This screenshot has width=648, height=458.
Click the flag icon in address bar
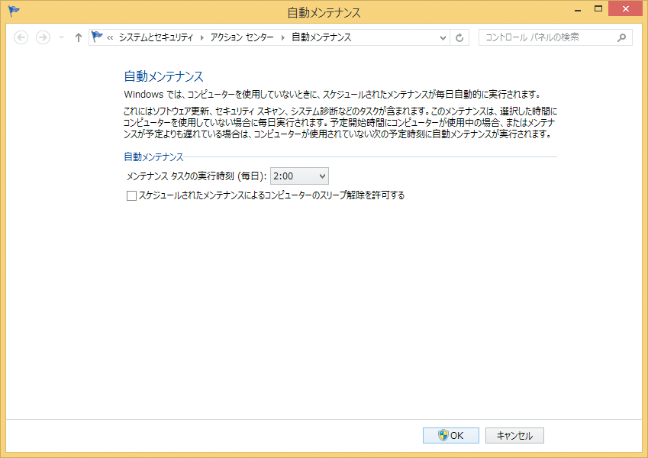point(97,37)
